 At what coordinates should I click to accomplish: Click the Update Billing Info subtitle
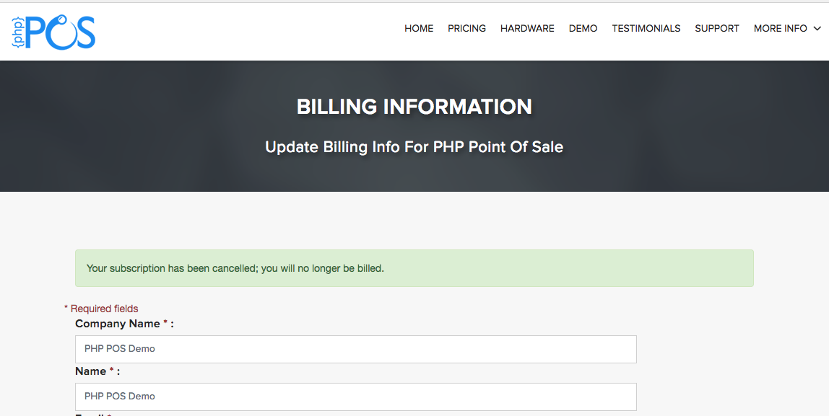[x=414, y=147]
